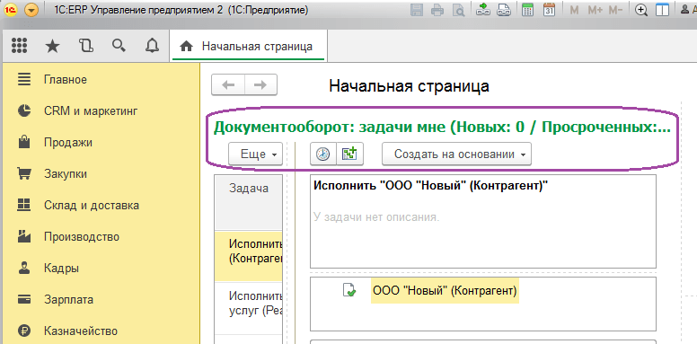Open the Казначейство section
Viewport: 697px width, 344px height.
(x=81, y=331)
